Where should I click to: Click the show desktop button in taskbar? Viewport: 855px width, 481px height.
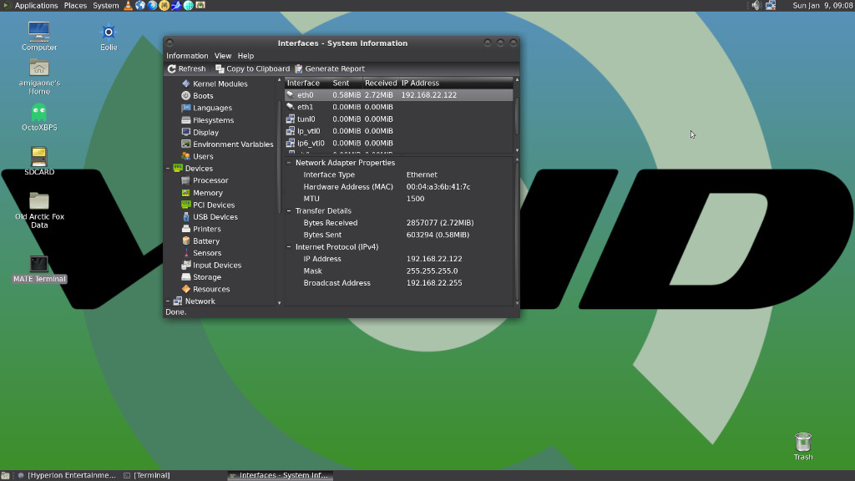click(x=6, y=475)
